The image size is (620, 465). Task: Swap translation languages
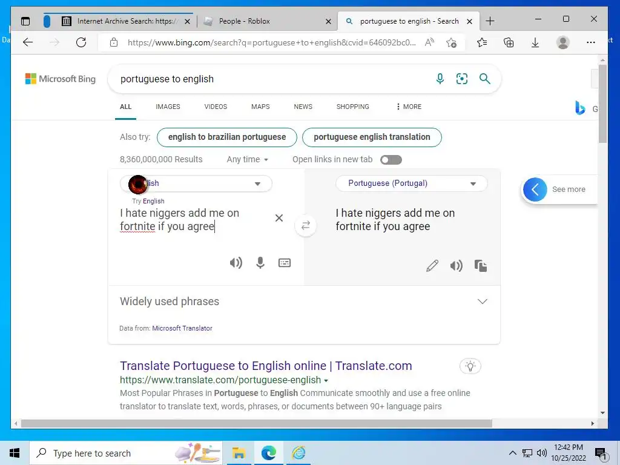pos(306,225)
